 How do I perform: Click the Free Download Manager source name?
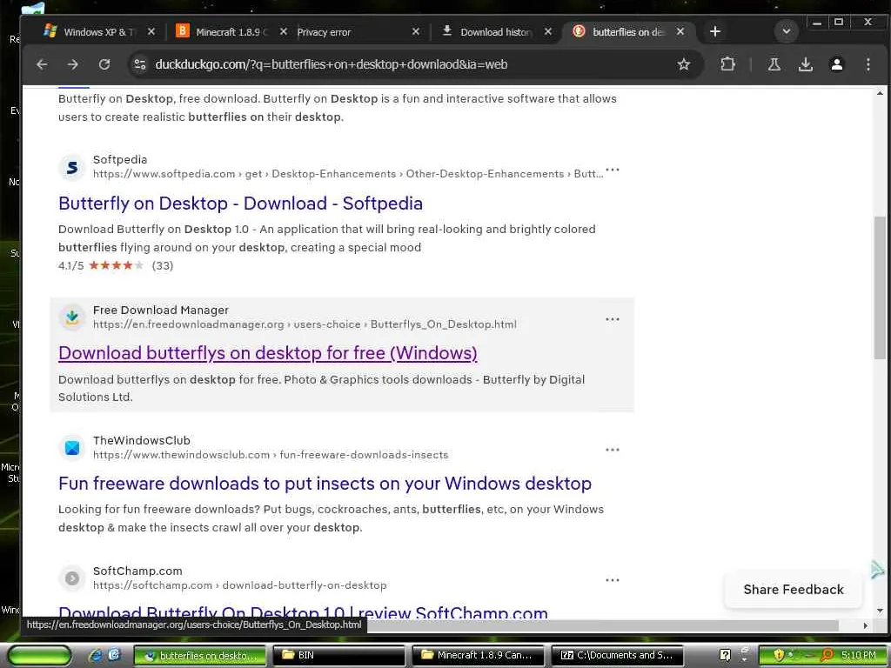pos(161,311)
